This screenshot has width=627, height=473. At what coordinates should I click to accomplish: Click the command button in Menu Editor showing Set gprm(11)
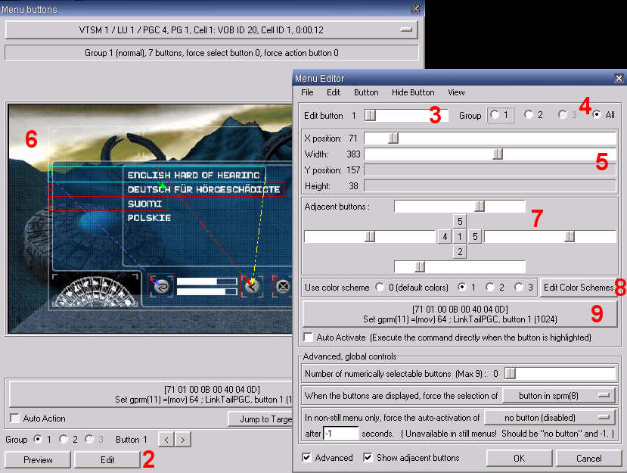point(460,314)
